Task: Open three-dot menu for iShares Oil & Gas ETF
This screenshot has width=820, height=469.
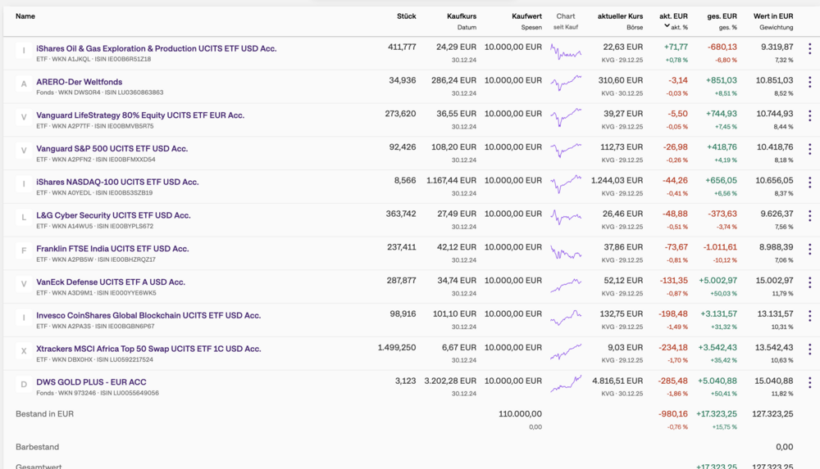Action: [809, 48]
